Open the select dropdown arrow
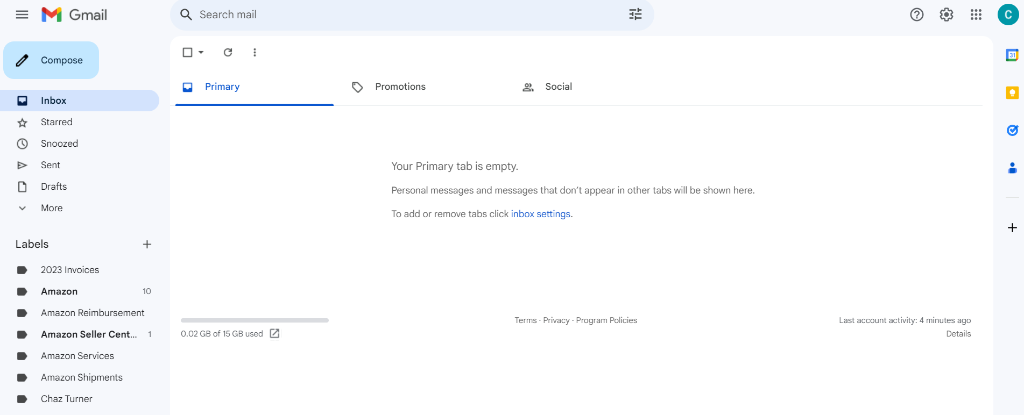Image resolution: width=1024 pixels, height=415 pixels. 201,52
